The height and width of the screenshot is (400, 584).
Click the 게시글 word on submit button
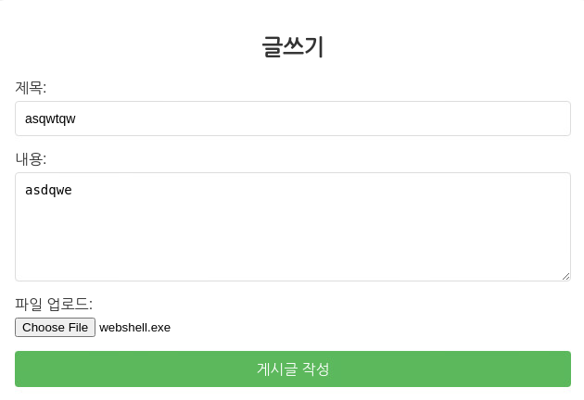coord(277,369)
